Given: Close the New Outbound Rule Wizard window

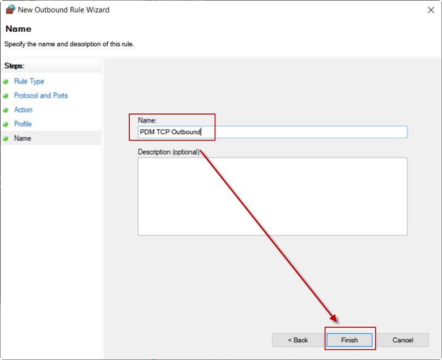Looking at the screenshot, I should (431, 10).
